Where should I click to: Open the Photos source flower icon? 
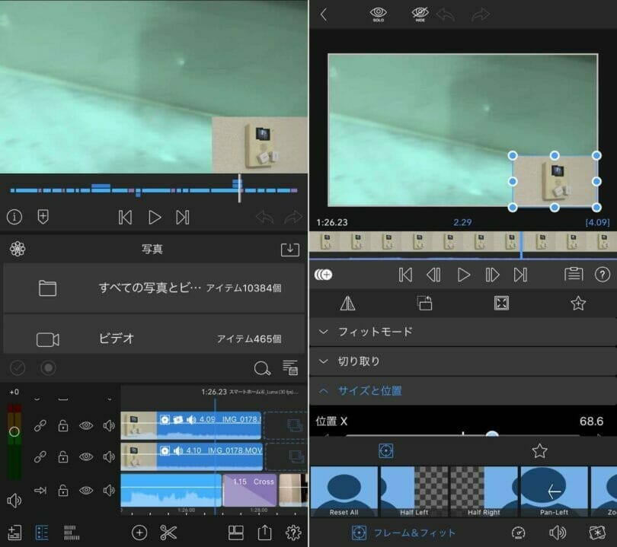click(18, 249)
